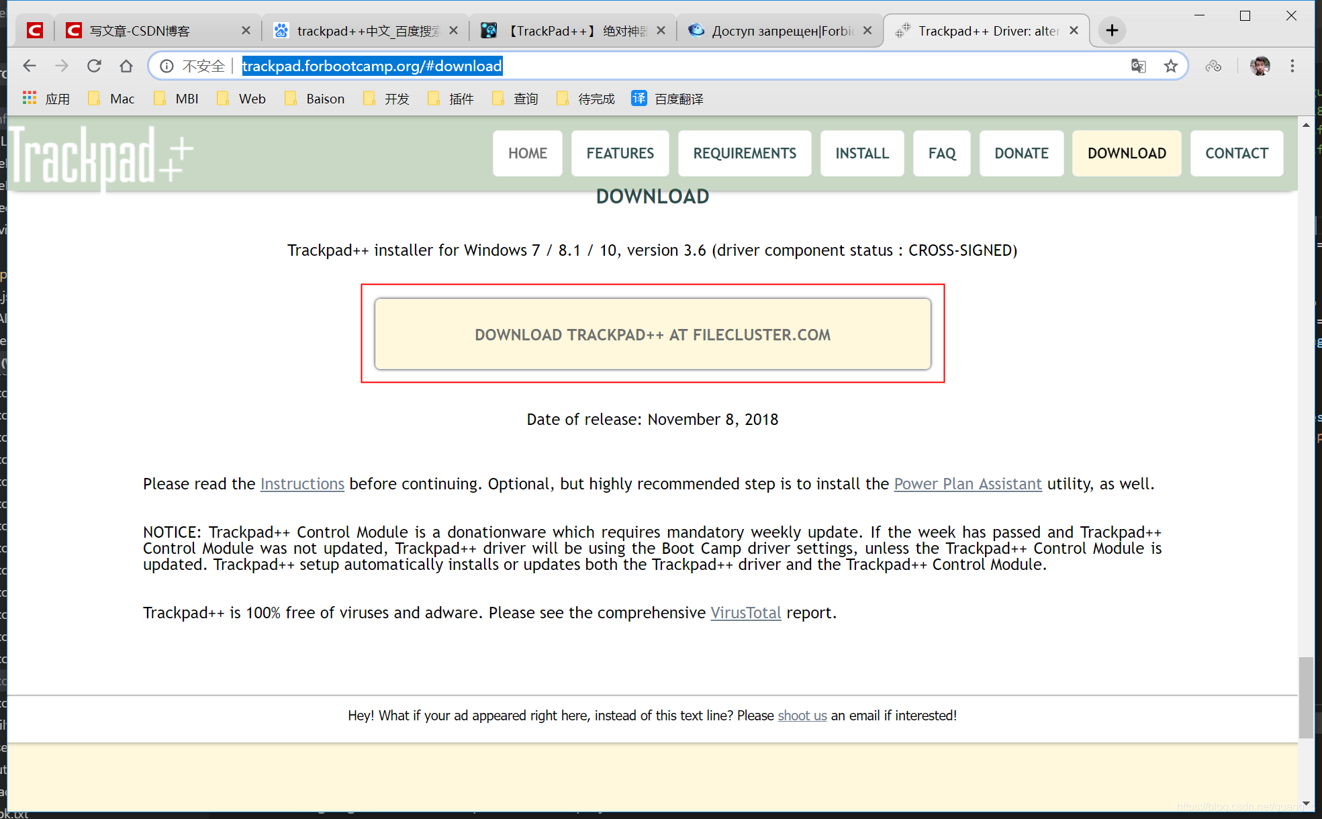Click the page vertical scrollbar thumb
The image size is (1322, 819).
pyautogui.click(x=1305, y=697)
